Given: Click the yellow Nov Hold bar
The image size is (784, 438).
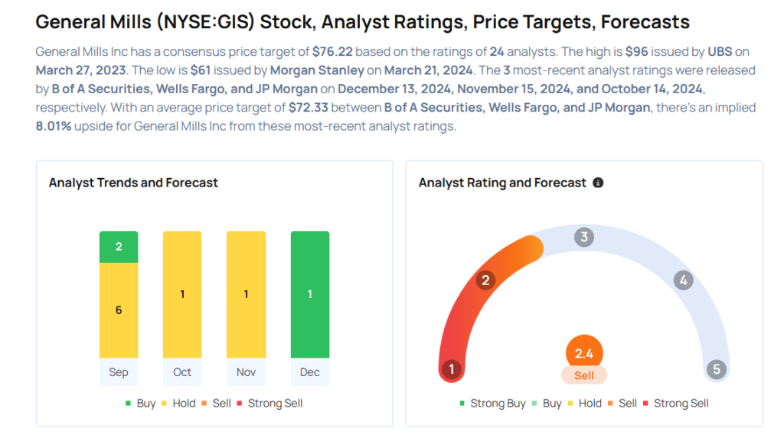Looking at the screenshot, I should point(246,294).
